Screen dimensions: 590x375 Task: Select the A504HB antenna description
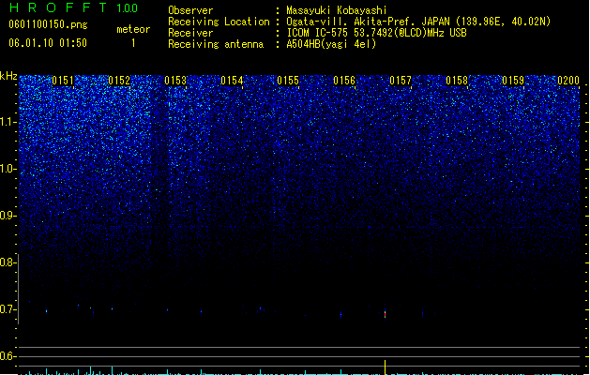coord(331,44)
